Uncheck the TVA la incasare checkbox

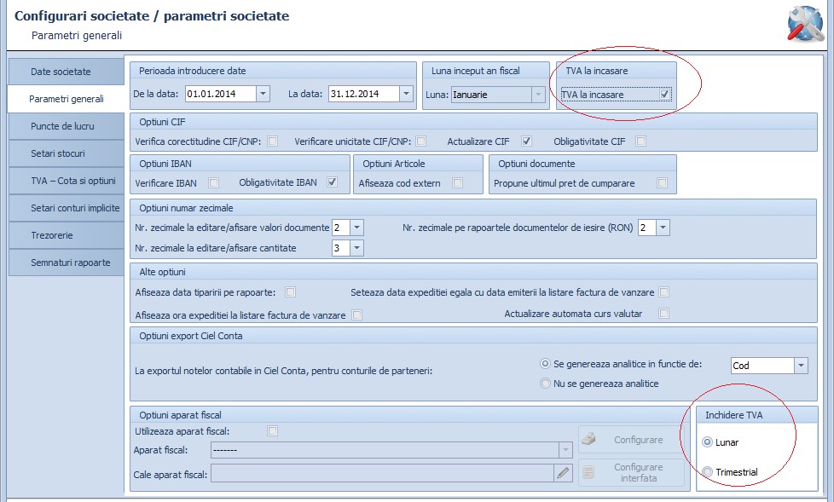664,94
